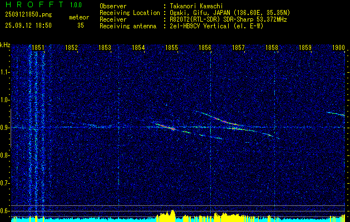
Task: Click the 1.1 kHz axis label
Action: tap(5, 72)
